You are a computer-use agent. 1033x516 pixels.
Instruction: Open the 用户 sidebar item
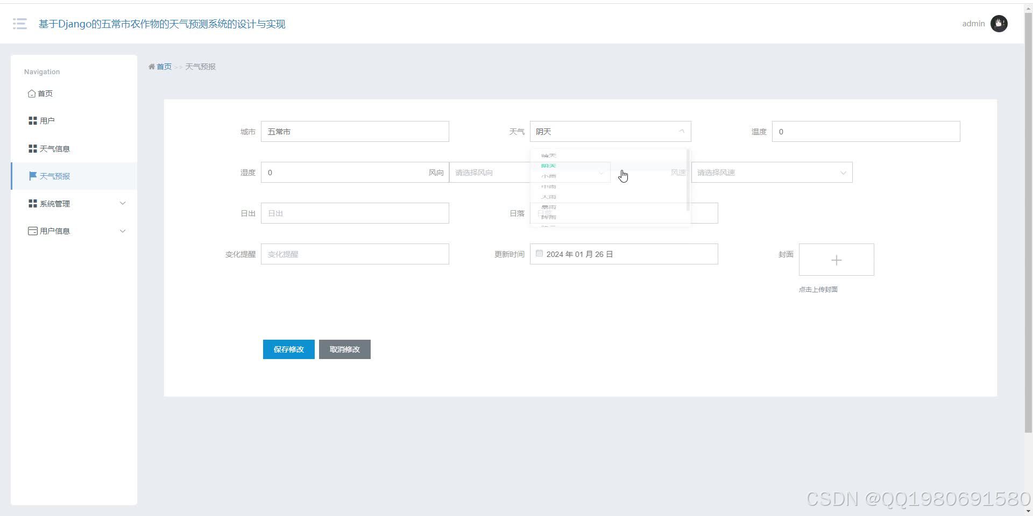click(74, 121)
